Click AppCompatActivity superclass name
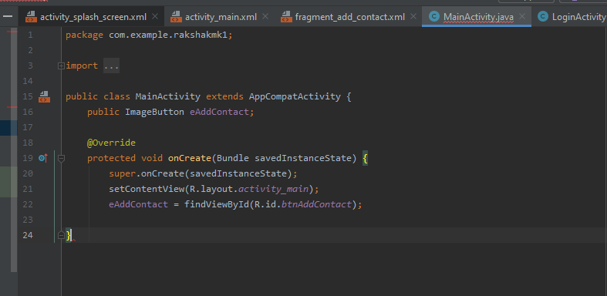The width and height of the screenshot is (607, 296). tap(295, 96)
